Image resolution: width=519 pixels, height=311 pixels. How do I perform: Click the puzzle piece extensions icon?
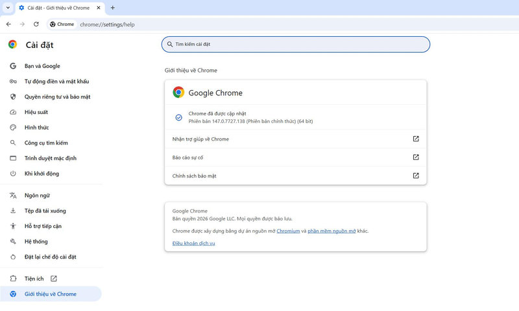[13, 279]
